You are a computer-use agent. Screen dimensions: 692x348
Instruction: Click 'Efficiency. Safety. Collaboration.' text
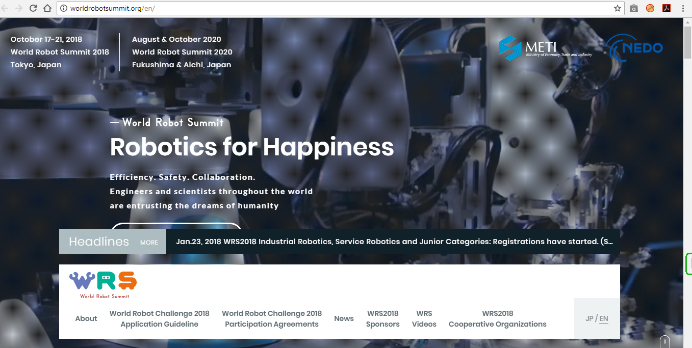pos(183,177)
